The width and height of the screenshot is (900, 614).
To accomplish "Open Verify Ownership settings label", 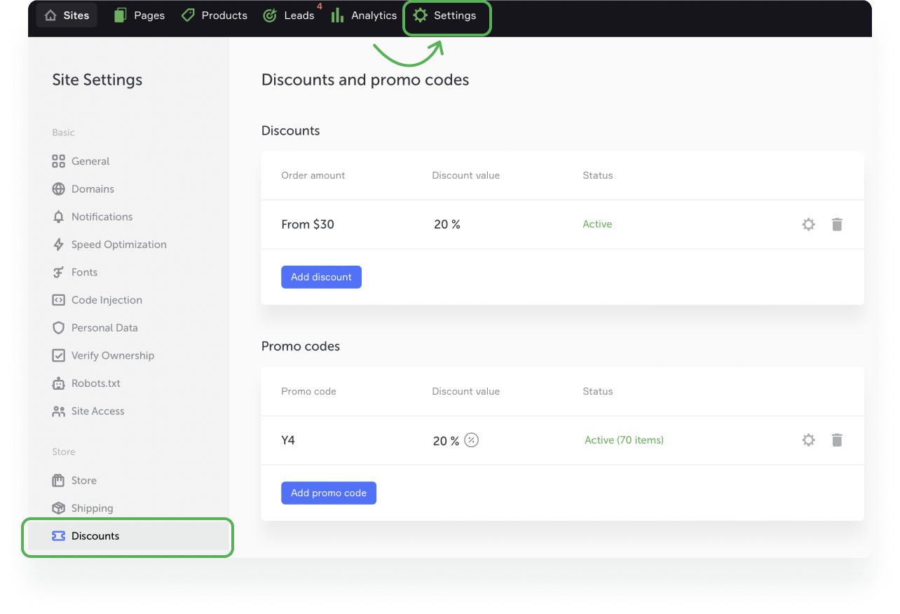I will click(113, 355).
